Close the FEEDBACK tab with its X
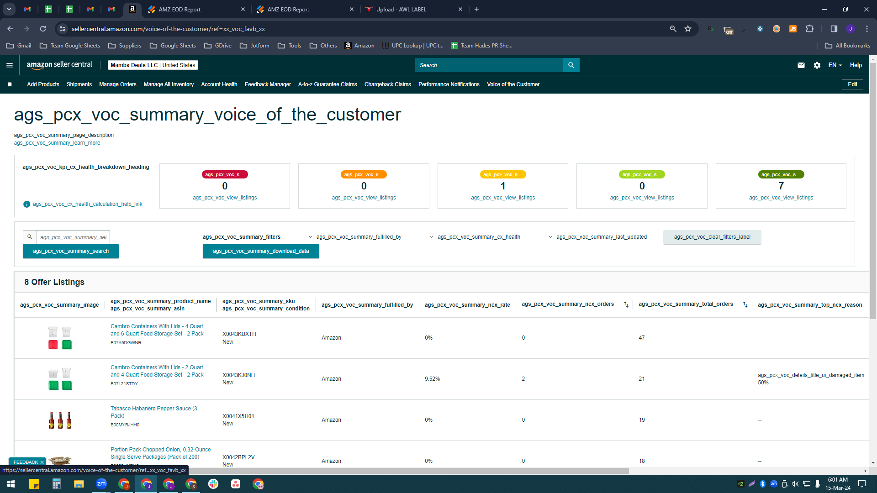The width and height of the screenshot is (877, 493). (42, 462)
